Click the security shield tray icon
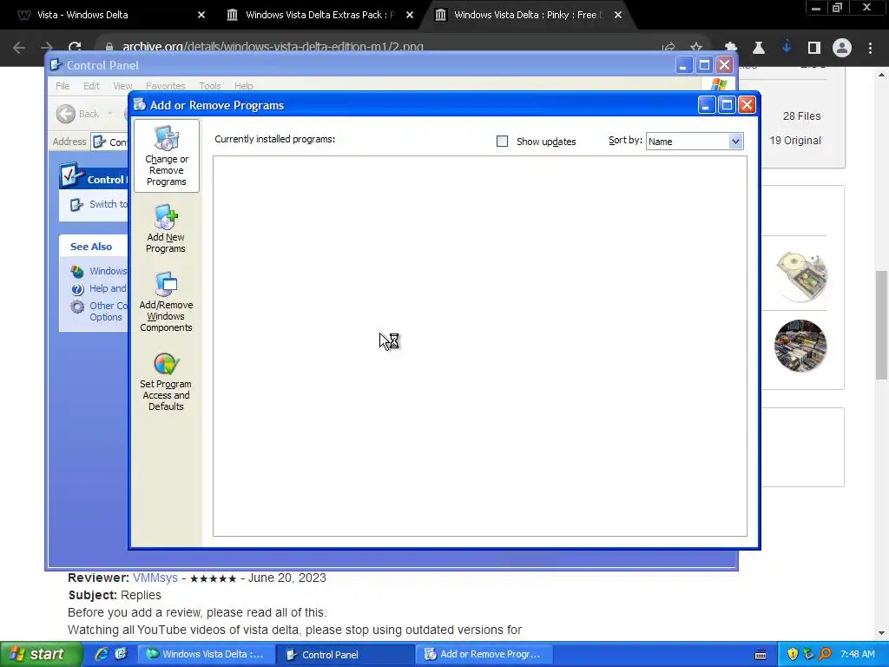889x667 pixels. click(x=793, y=654)
